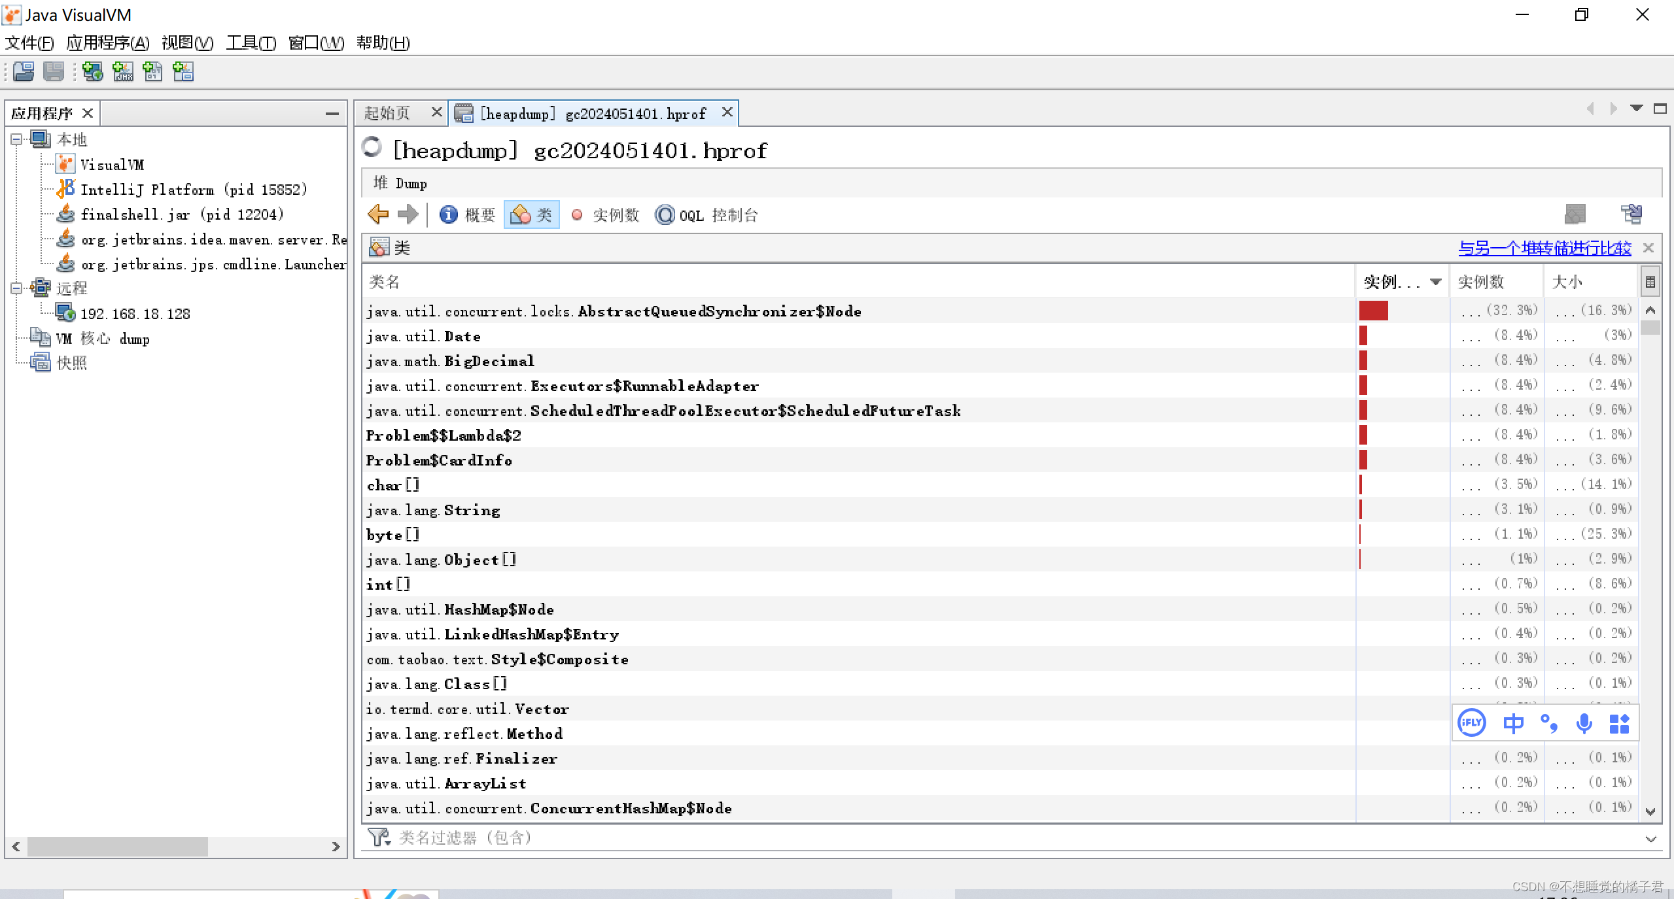Click the Add JMX connection toolbar icon
The width and height of the screenshot is (1674, 899).
[x=123, y=71]
